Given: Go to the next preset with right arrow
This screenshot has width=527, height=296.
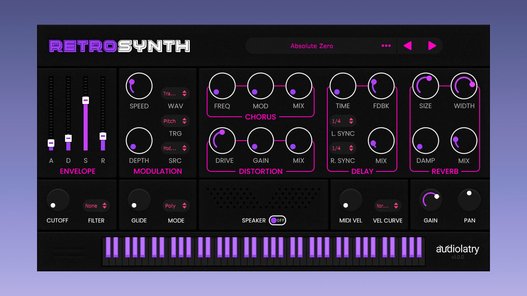Looking at the screenshot, I should (x=432, y=46).
